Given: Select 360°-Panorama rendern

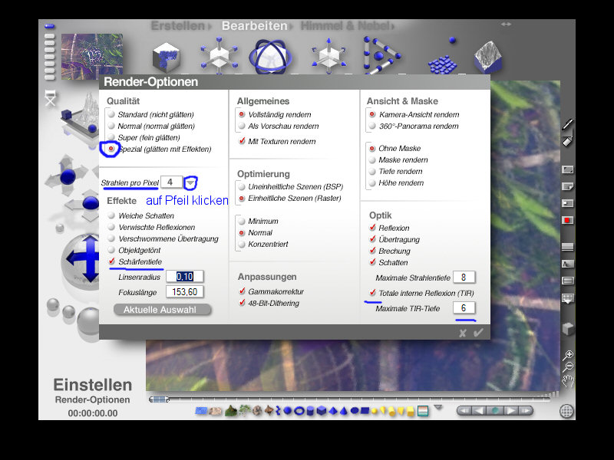Looking at the screenshot, I should 372,126.
